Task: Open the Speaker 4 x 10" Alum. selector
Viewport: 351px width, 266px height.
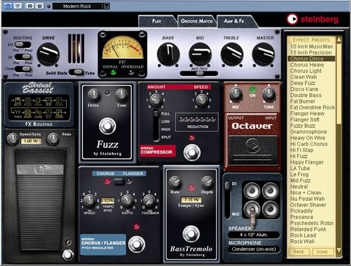Action: [x=254, y=234]
